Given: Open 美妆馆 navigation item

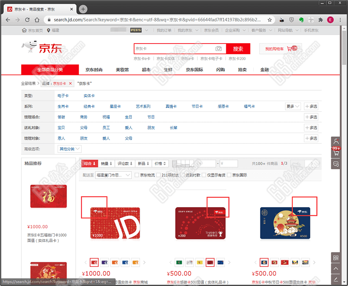Looking at the screenshot, I should [122, 70].
